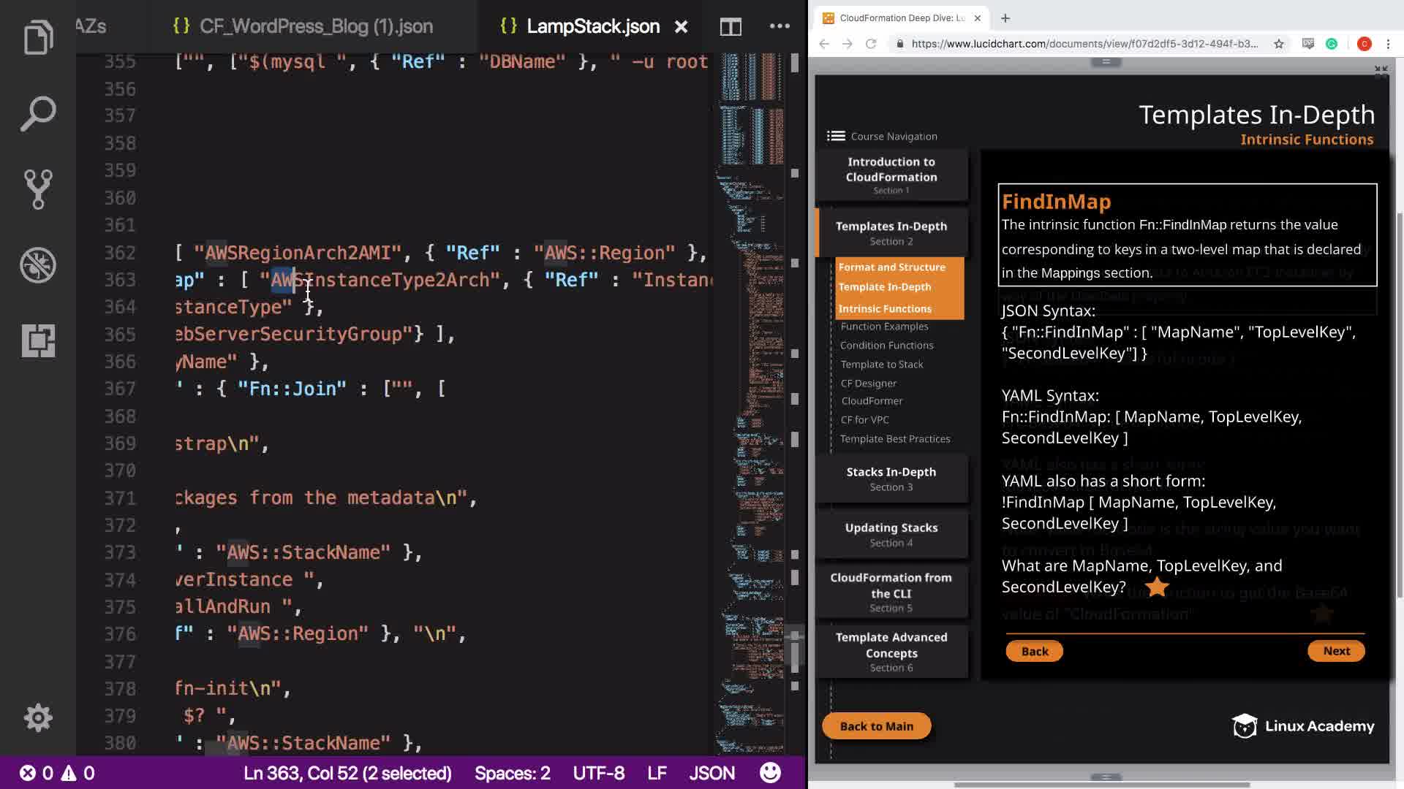This screenshot has height=789, width=1404.
Task: Change language mode from JSON in the status bar
Action: 711,773
